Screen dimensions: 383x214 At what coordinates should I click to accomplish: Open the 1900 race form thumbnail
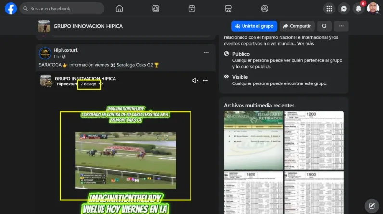pyautogui.click(x=314, y=192)
